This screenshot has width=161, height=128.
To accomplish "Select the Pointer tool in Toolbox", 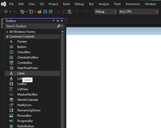I will (32, 42).
